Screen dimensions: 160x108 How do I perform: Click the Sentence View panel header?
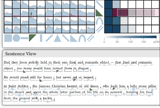pos(21,54)
